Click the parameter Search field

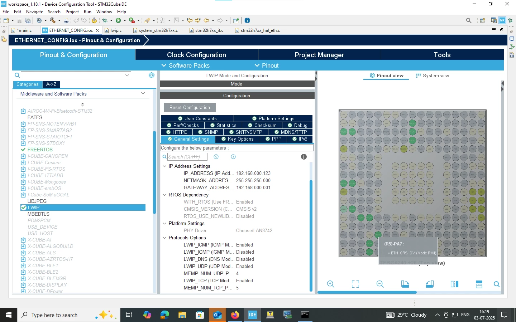coord(187,157)
